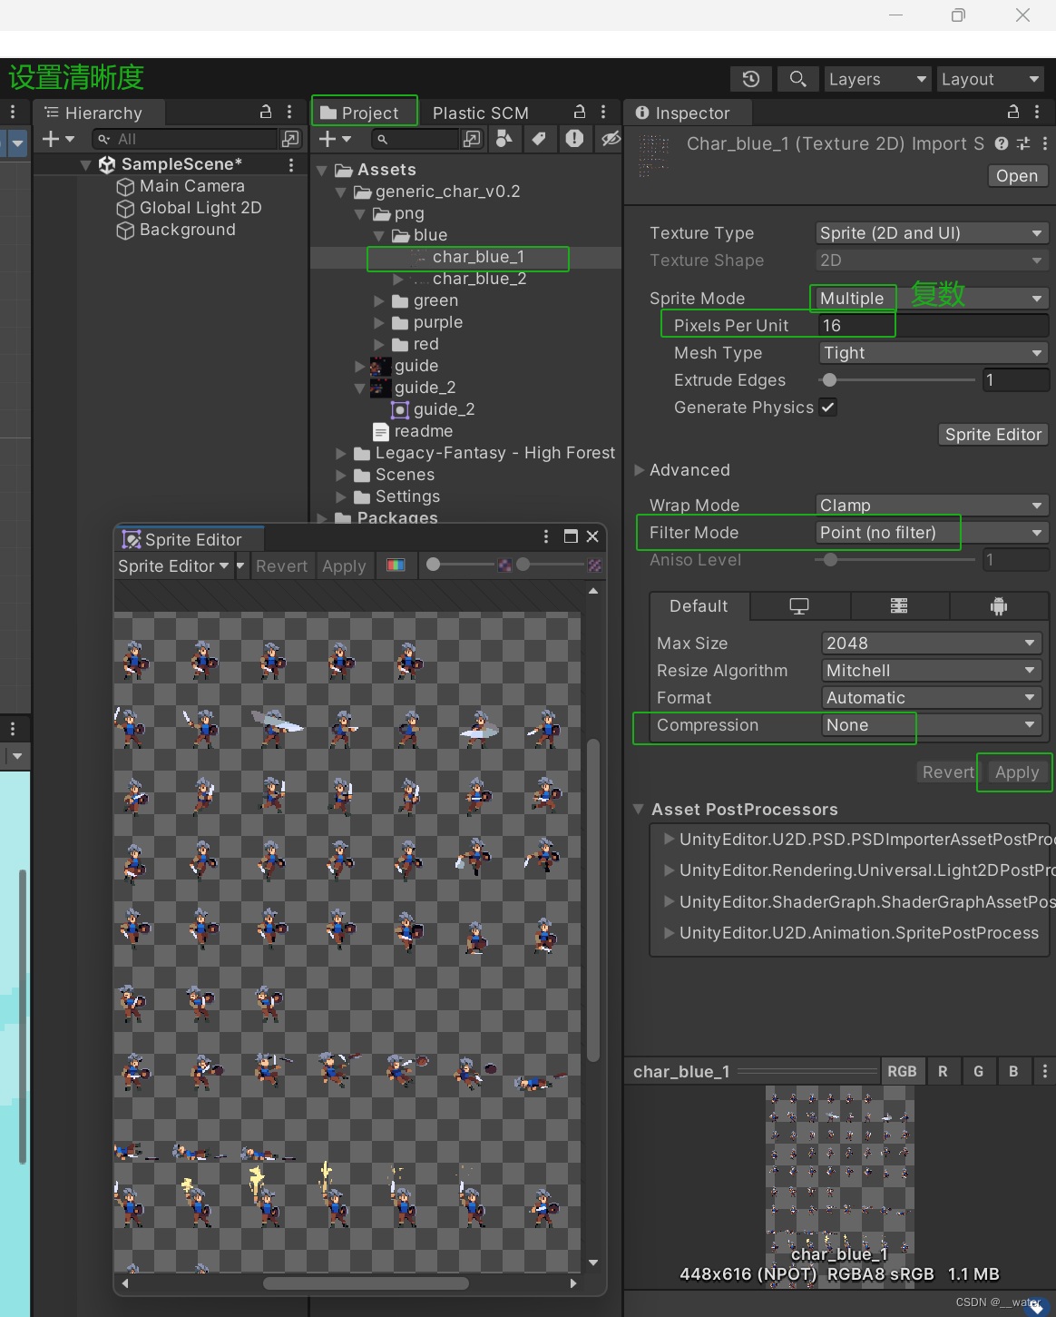1056x1317 pixels.
Task: Toggle the Sprite Editor RGB color channel icon
Action: point(396,565)
